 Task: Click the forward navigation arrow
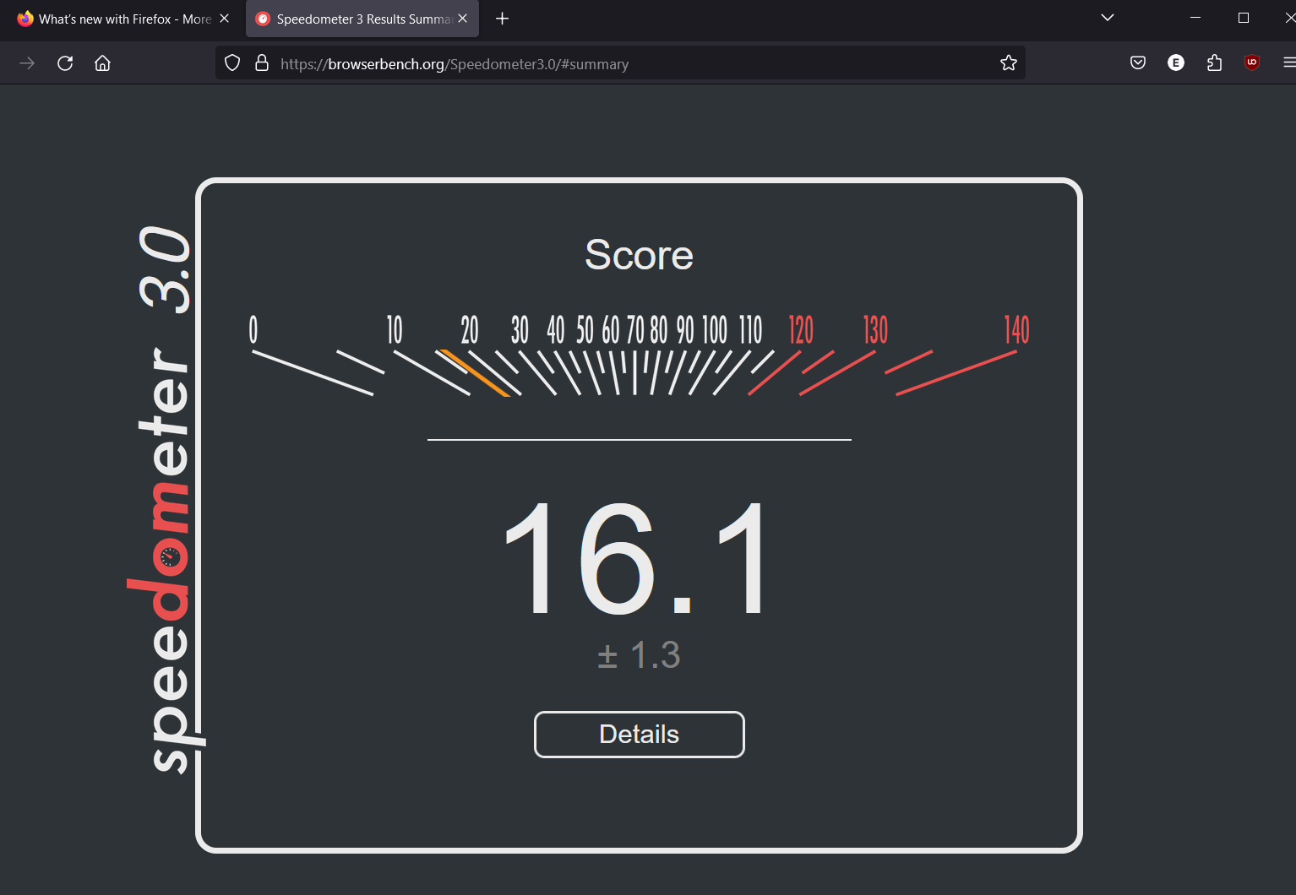27,63
